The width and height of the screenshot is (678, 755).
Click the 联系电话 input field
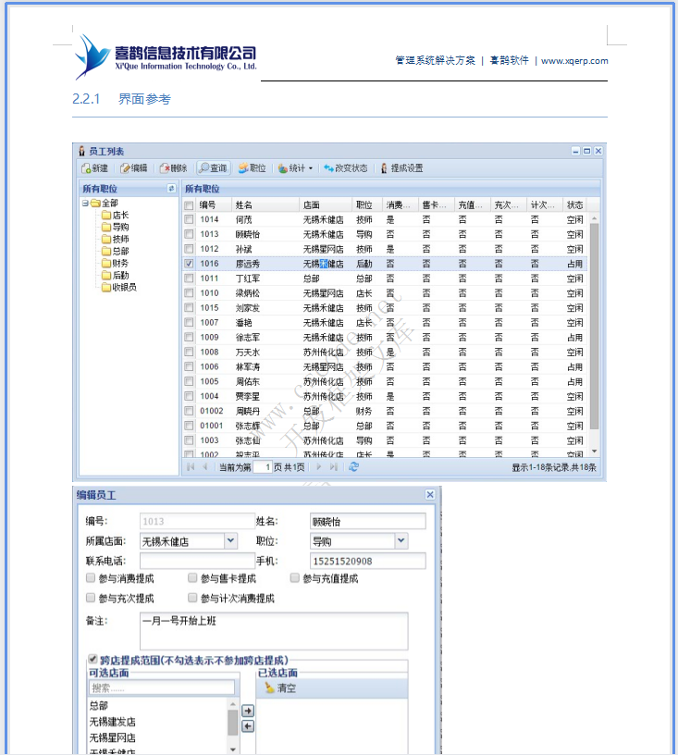tap(197, 561)
